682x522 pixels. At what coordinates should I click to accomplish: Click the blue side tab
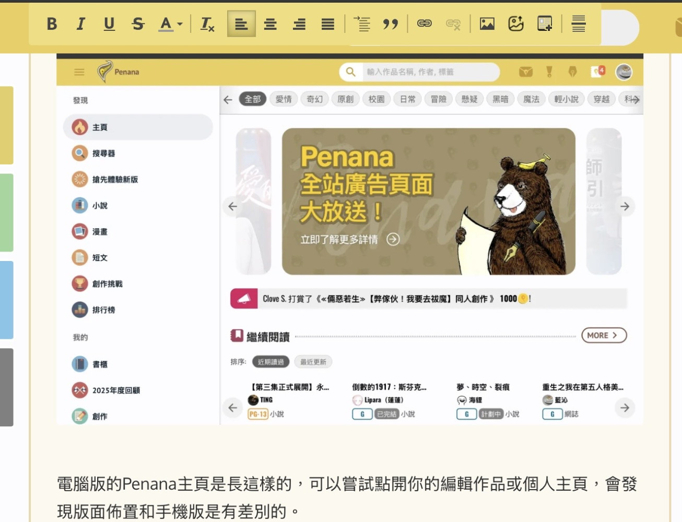pos(6,300)
